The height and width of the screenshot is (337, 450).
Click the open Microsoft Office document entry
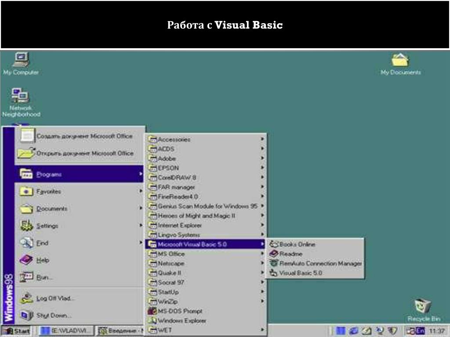point(79,153)
